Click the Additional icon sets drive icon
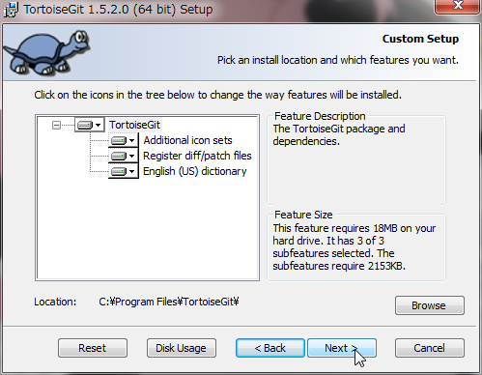Screen dimensions: 482x375 coord(119,140)
